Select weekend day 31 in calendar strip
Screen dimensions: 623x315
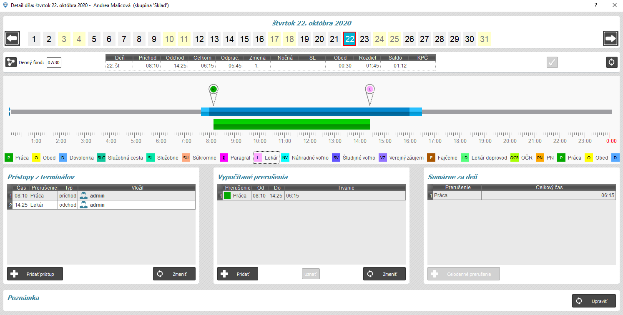click(x=485, y=39)
